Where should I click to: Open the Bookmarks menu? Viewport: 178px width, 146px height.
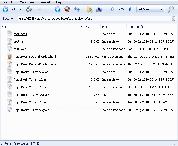(x=45, y=2)
